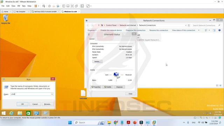The width and height of the screenshot is (224, 126).
Task: Click the host Windows 11 Start button
Action: [70, 122]
